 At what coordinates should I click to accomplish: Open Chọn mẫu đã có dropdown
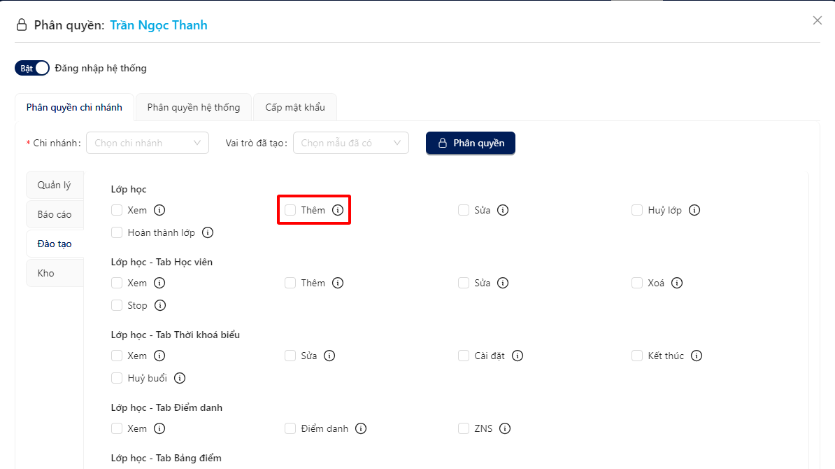pos(351,143)
